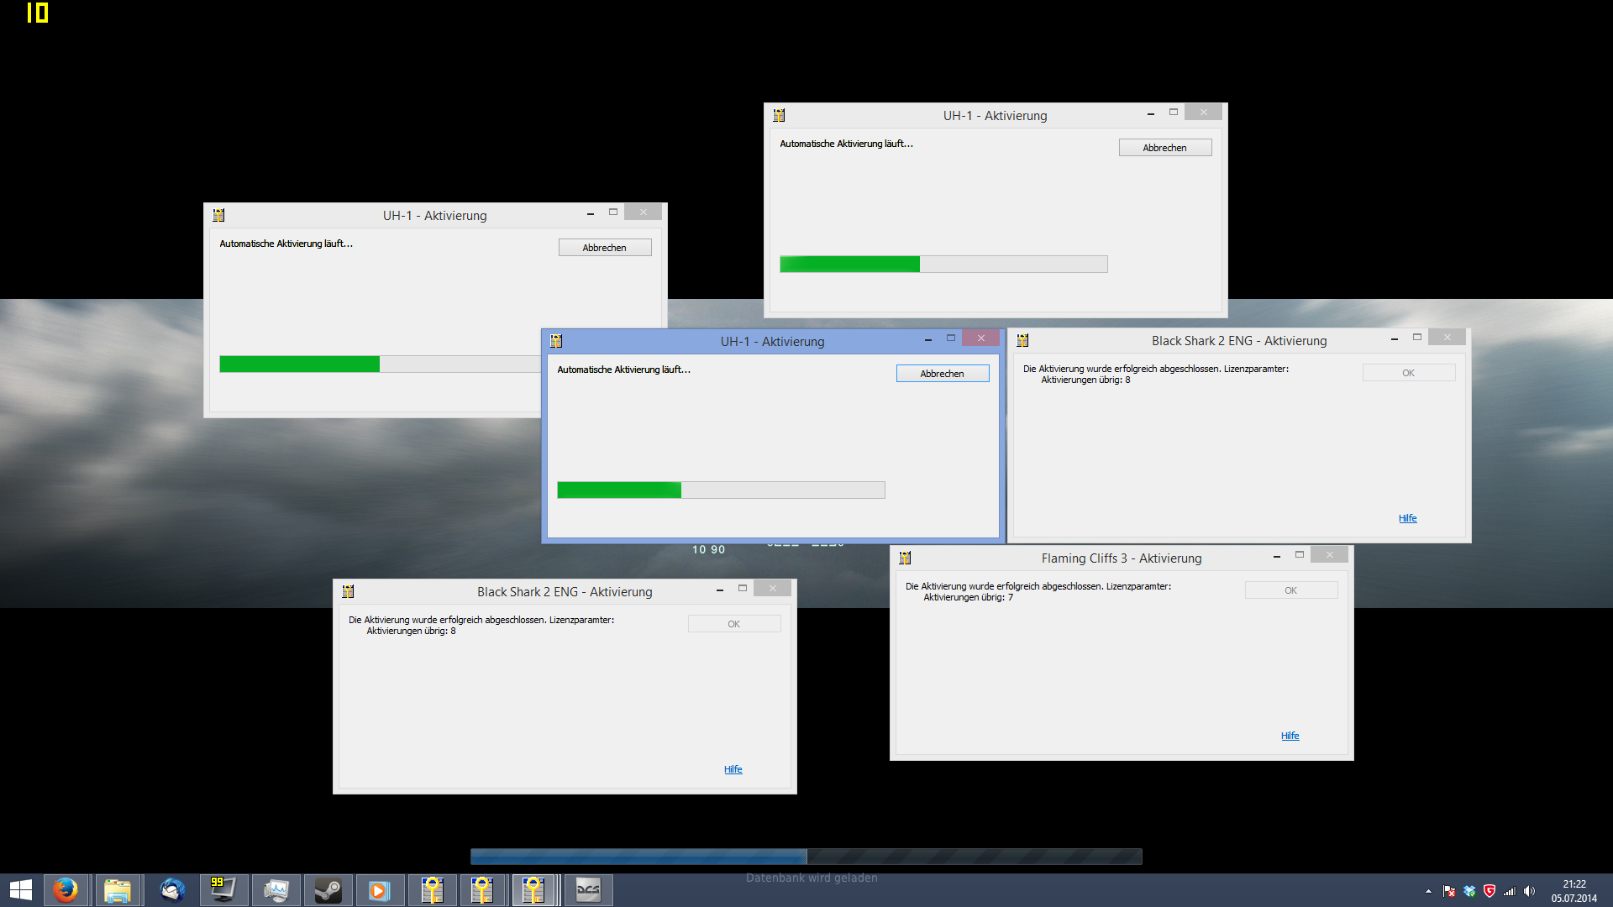Click the Flaming Cliffs 3 window title icon
The height and width of the screenshot is (907, 1613).
tap(905, 558)
